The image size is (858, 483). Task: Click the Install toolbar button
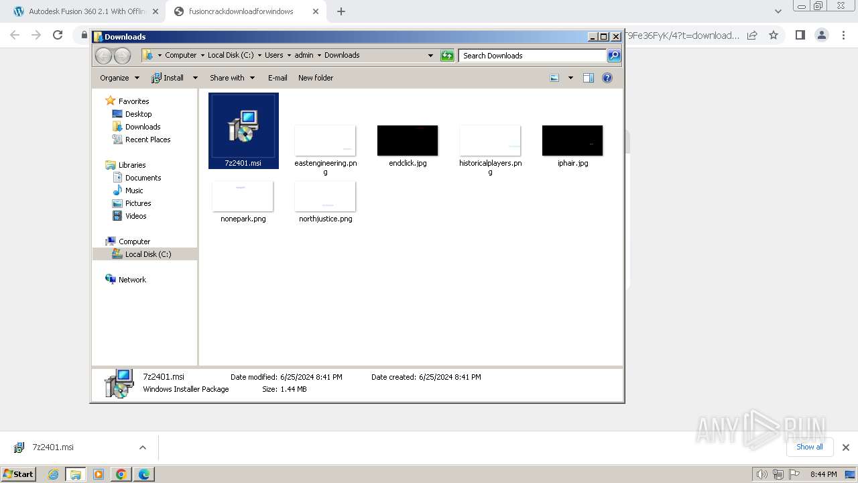tap(168, 78)
